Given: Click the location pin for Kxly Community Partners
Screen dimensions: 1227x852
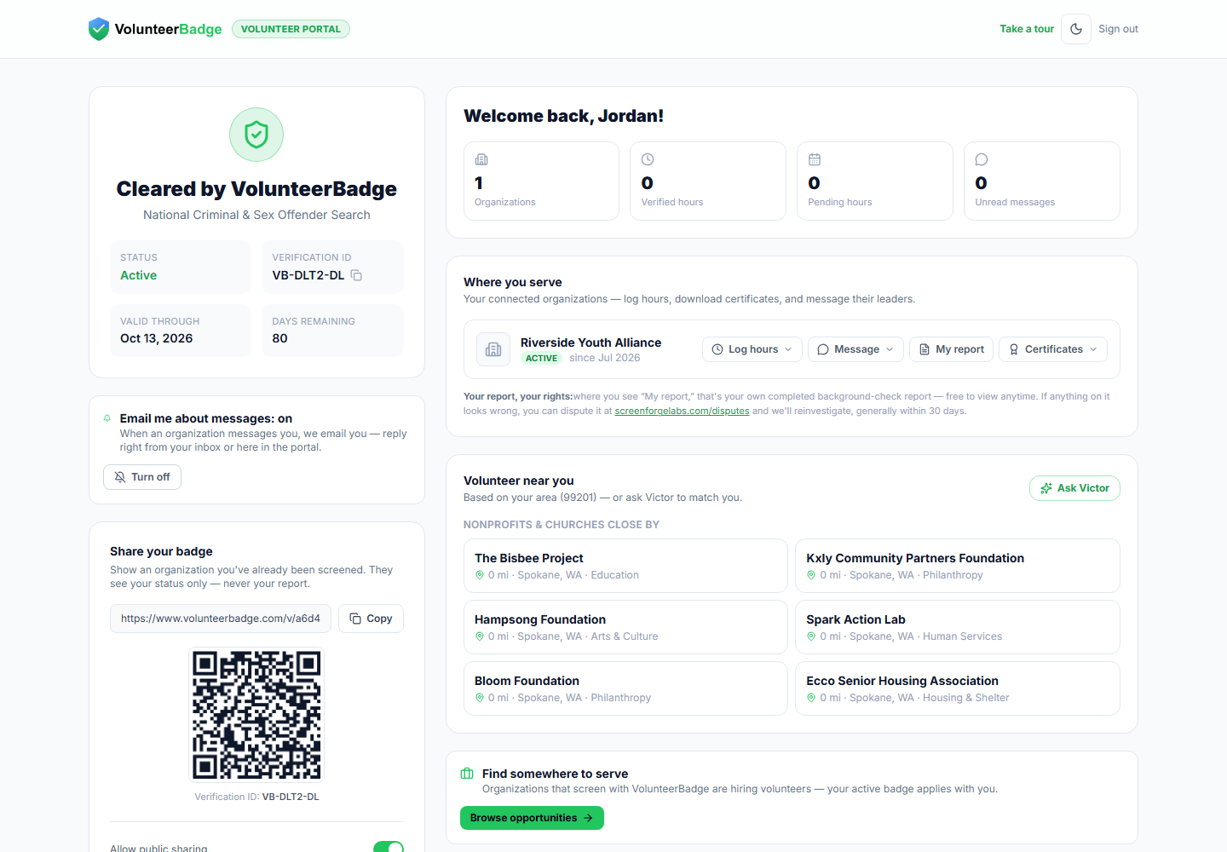Looking at the screenshot, I should point(811,575).
